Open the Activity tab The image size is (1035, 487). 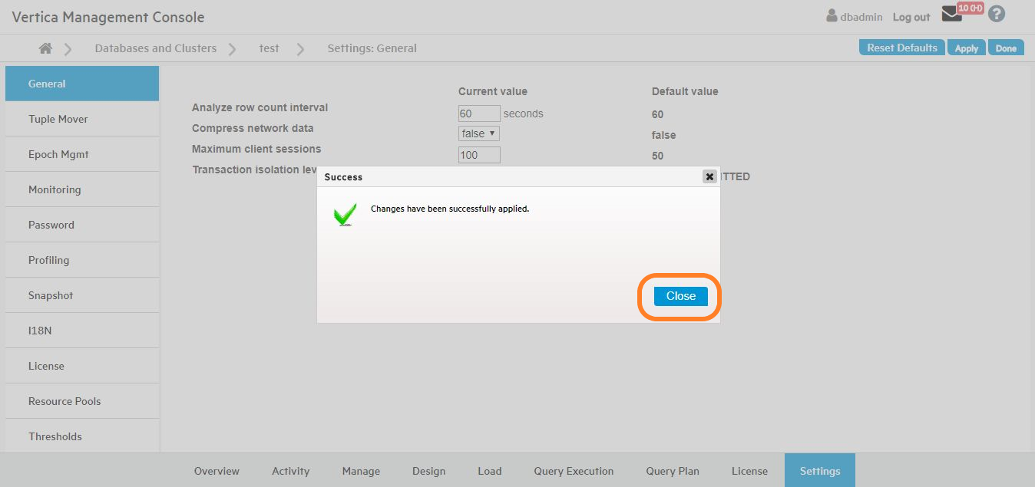click(x=290, y=471)
